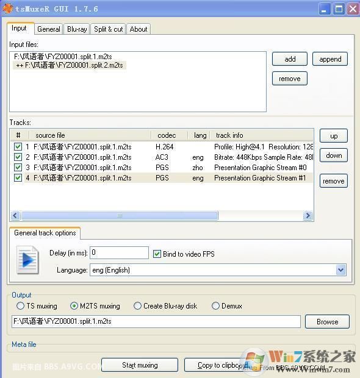Click the right arrow of tracks scrollbar
The height and width of the screenshot is (378, 360).
(x=308, y=215)
